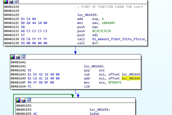Click edit pencil icon in loc_401655 block
The image size is (172, 115).
24,100
